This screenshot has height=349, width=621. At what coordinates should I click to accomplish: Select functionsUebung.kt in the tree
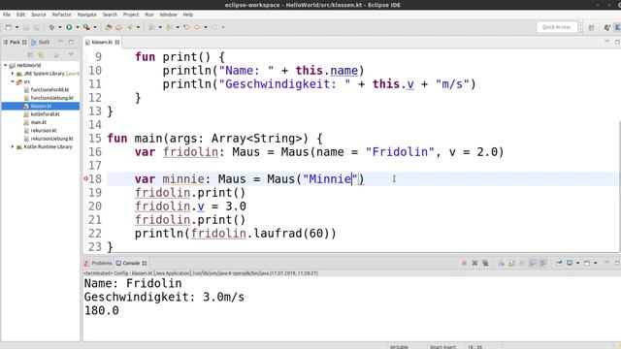tap(49, 98)
